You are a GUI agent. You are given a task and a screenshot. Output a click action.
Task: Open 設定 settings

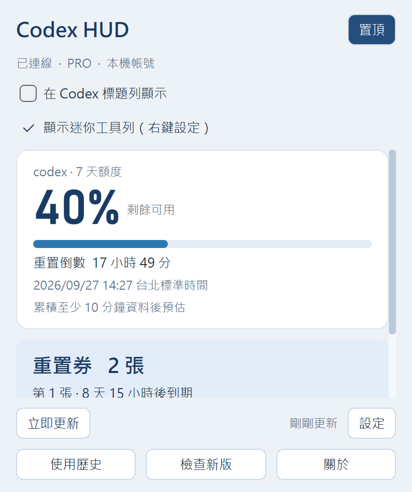pos(371,423)
